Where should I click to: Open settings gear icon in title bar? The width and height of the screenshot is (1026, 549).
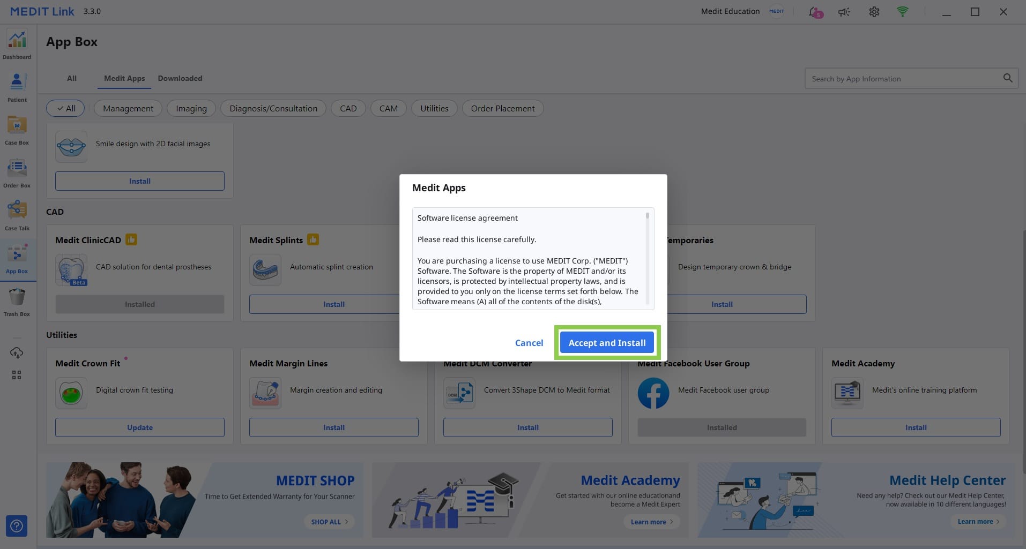874,12
